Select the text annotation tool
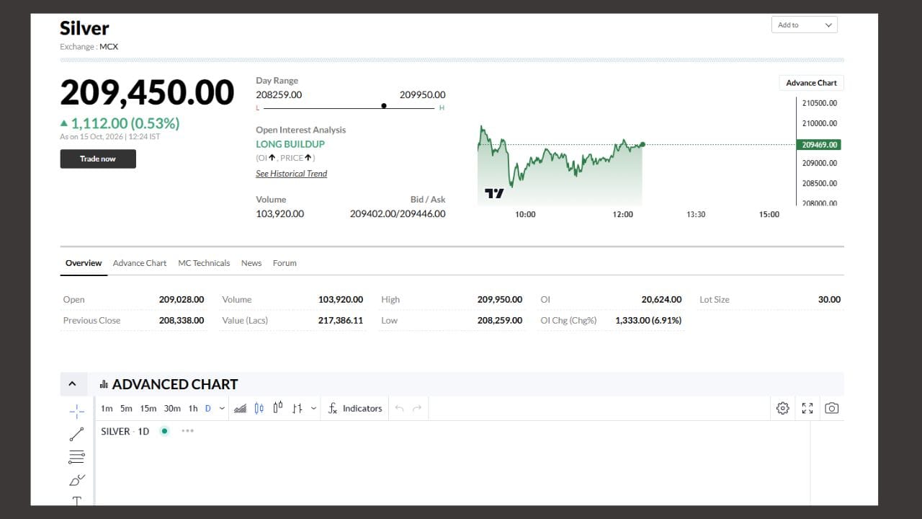This screenshot has height=519, width=922. tap(76, 500)
